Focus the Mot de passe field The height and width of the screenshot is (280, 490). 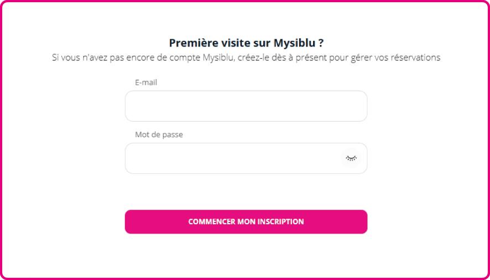coord(232,158)
